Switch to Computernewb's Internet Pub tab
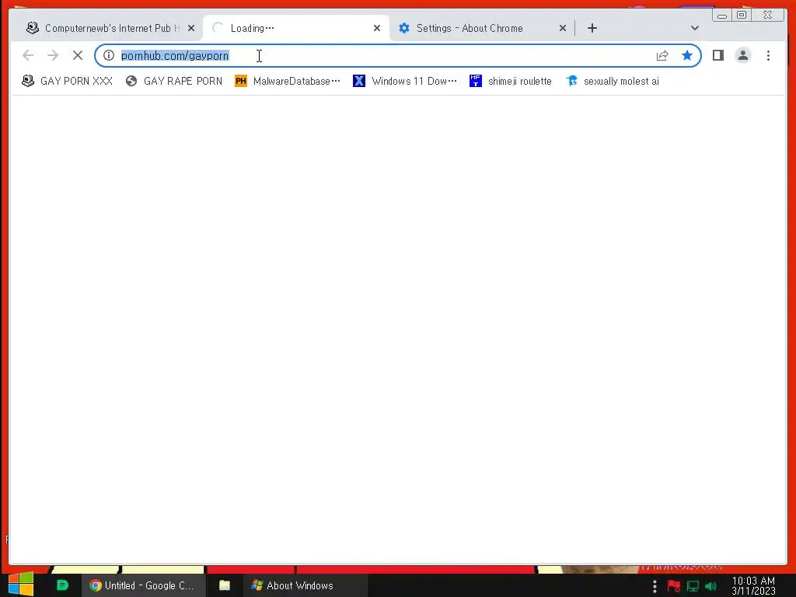Image resolution: width=796 pixels, height=597 pixels. (110, 28)
